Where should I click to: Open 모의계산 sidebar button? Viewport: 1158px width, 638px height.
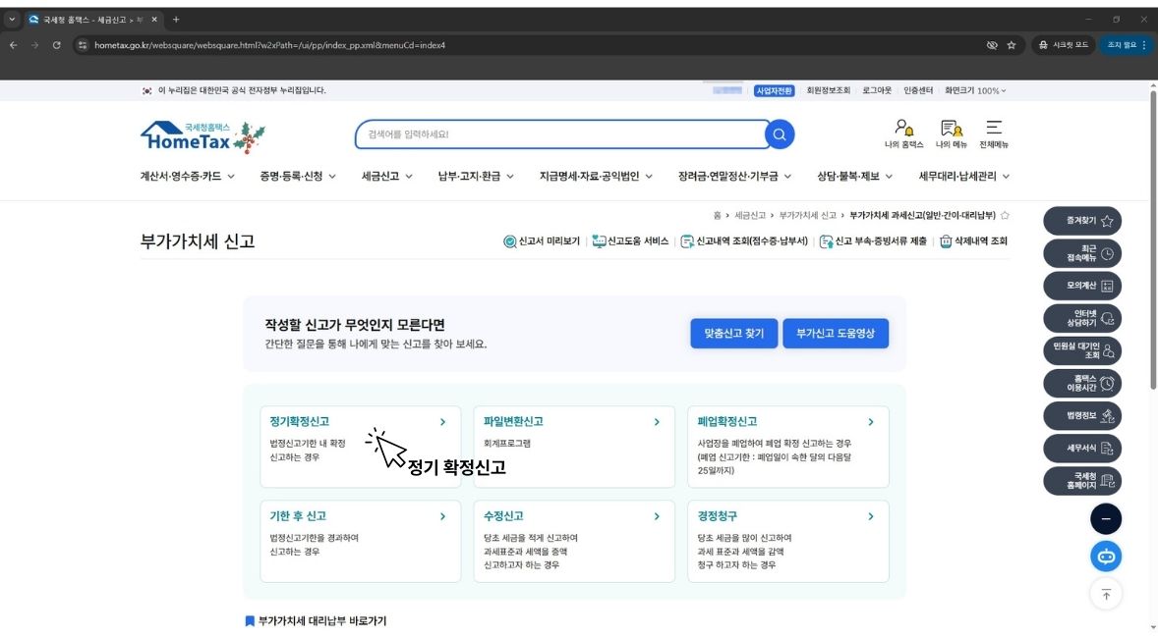point(1082,286)
